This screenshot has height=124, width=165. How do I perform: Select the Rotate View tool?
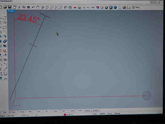43,7
